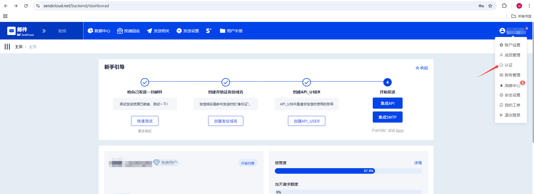Click the S+ icon in navbar

point(209,31)
